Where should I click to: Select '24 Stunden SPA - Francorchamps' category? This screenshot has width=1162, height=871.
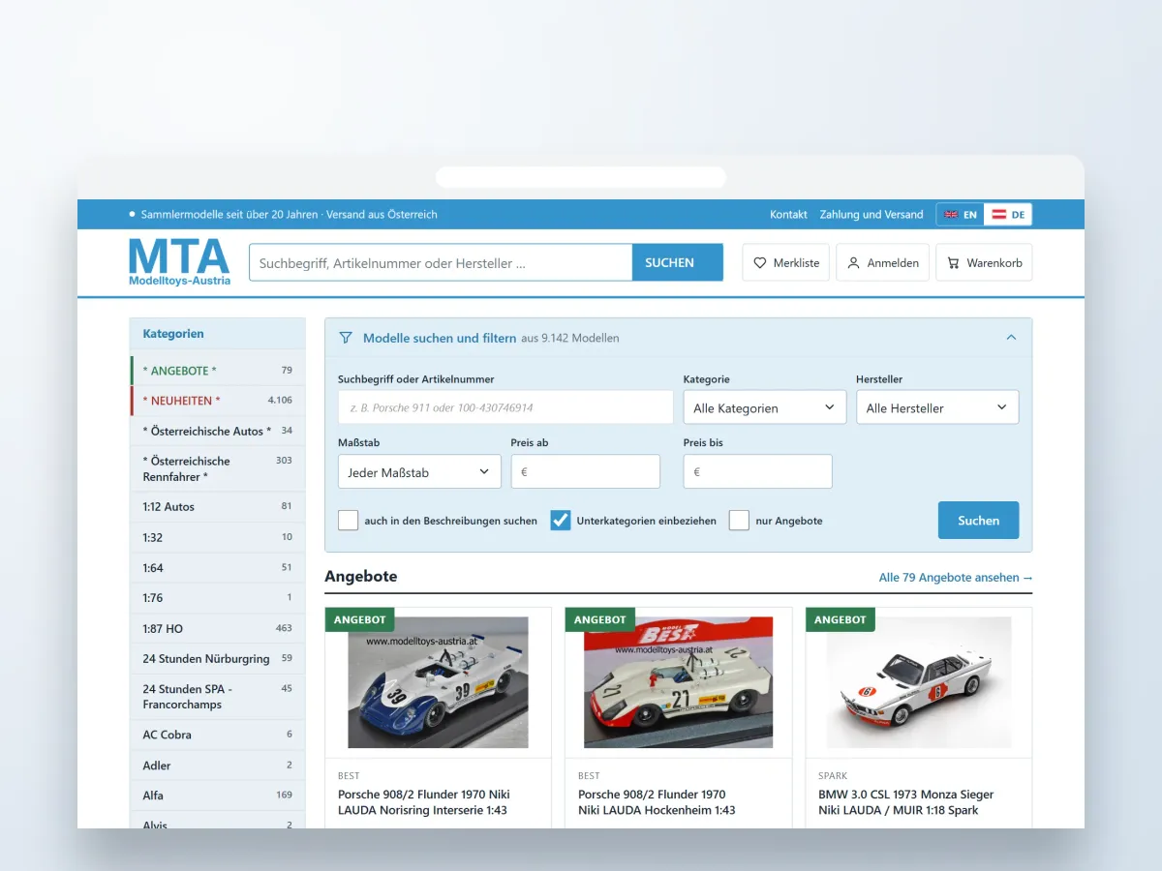tap(218, 697)
